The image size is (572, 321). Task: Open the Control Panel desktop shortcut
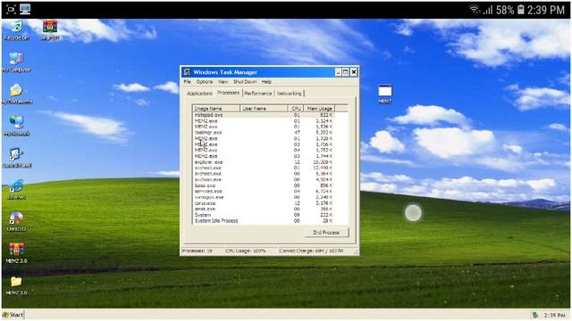(x=16, y=158)
